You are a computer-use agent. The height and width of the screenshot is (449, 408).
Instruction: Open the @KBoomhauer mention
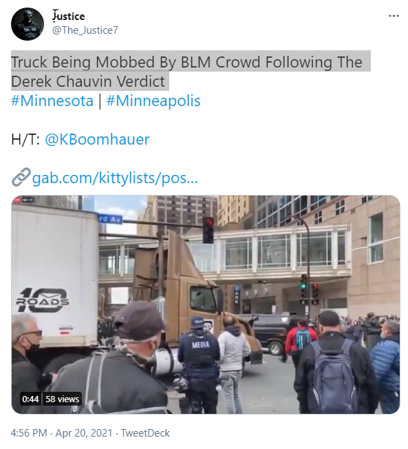tap(97, 140)
